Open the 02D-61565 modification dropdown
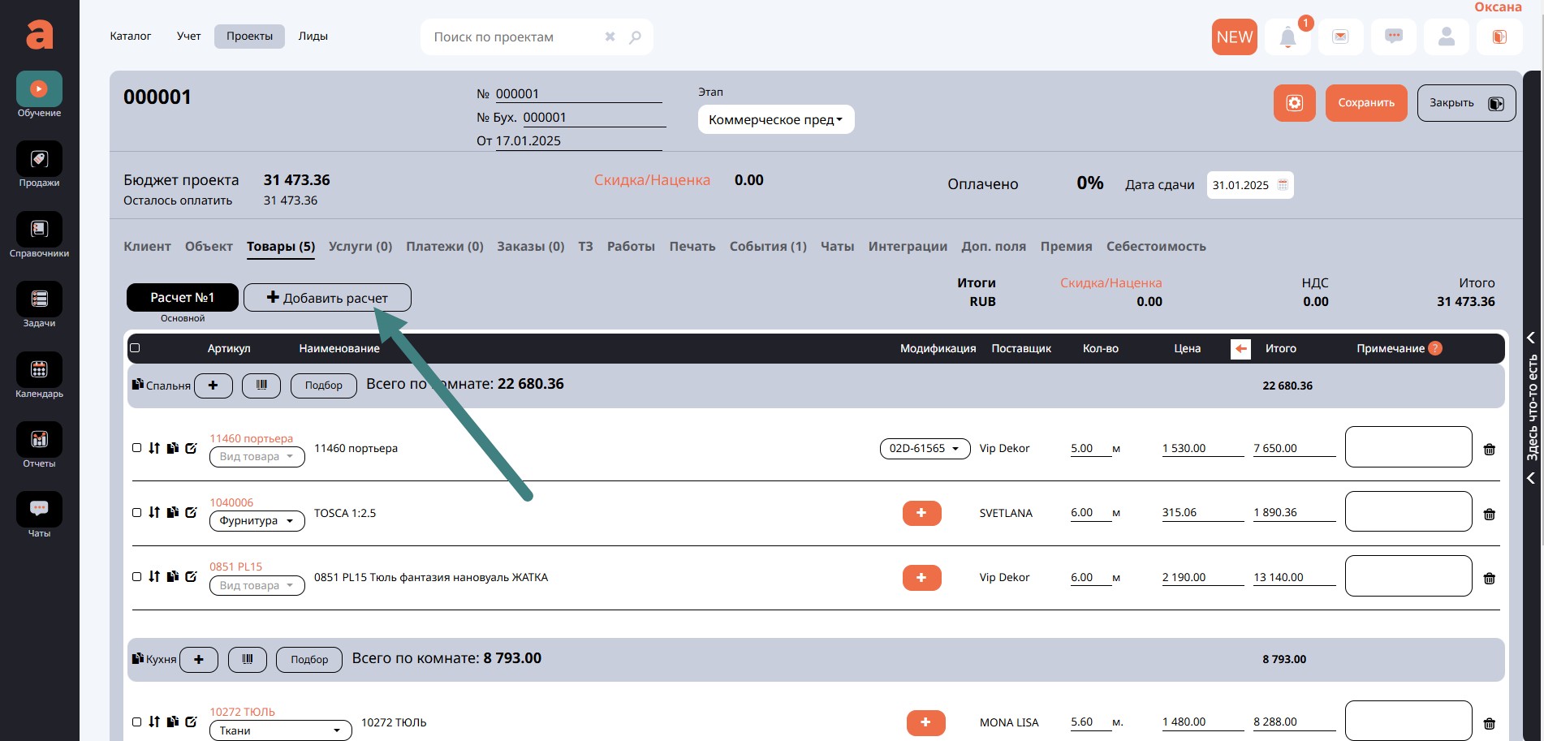This screenshot has height=741, width=1544. [x=924, y=449]
